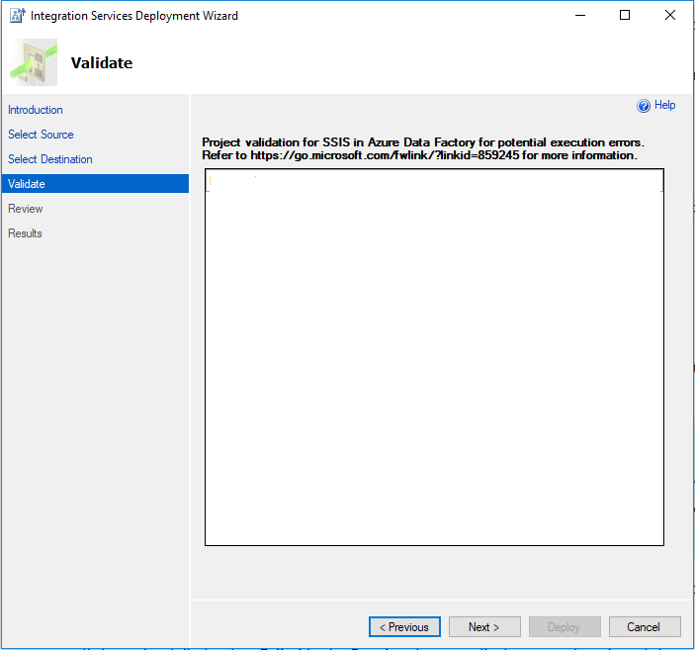
Task: Maximize the wizard window
Action: tap(625, 16)
